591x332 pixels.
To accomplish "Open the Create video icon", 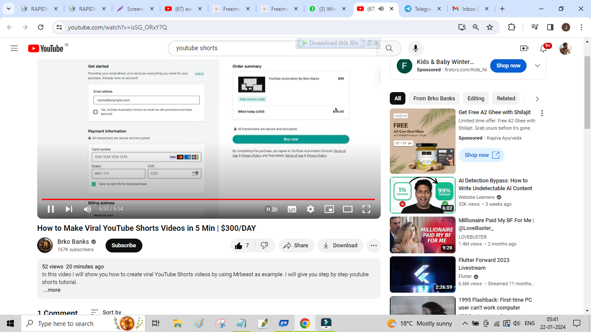I will click(524, 48).
